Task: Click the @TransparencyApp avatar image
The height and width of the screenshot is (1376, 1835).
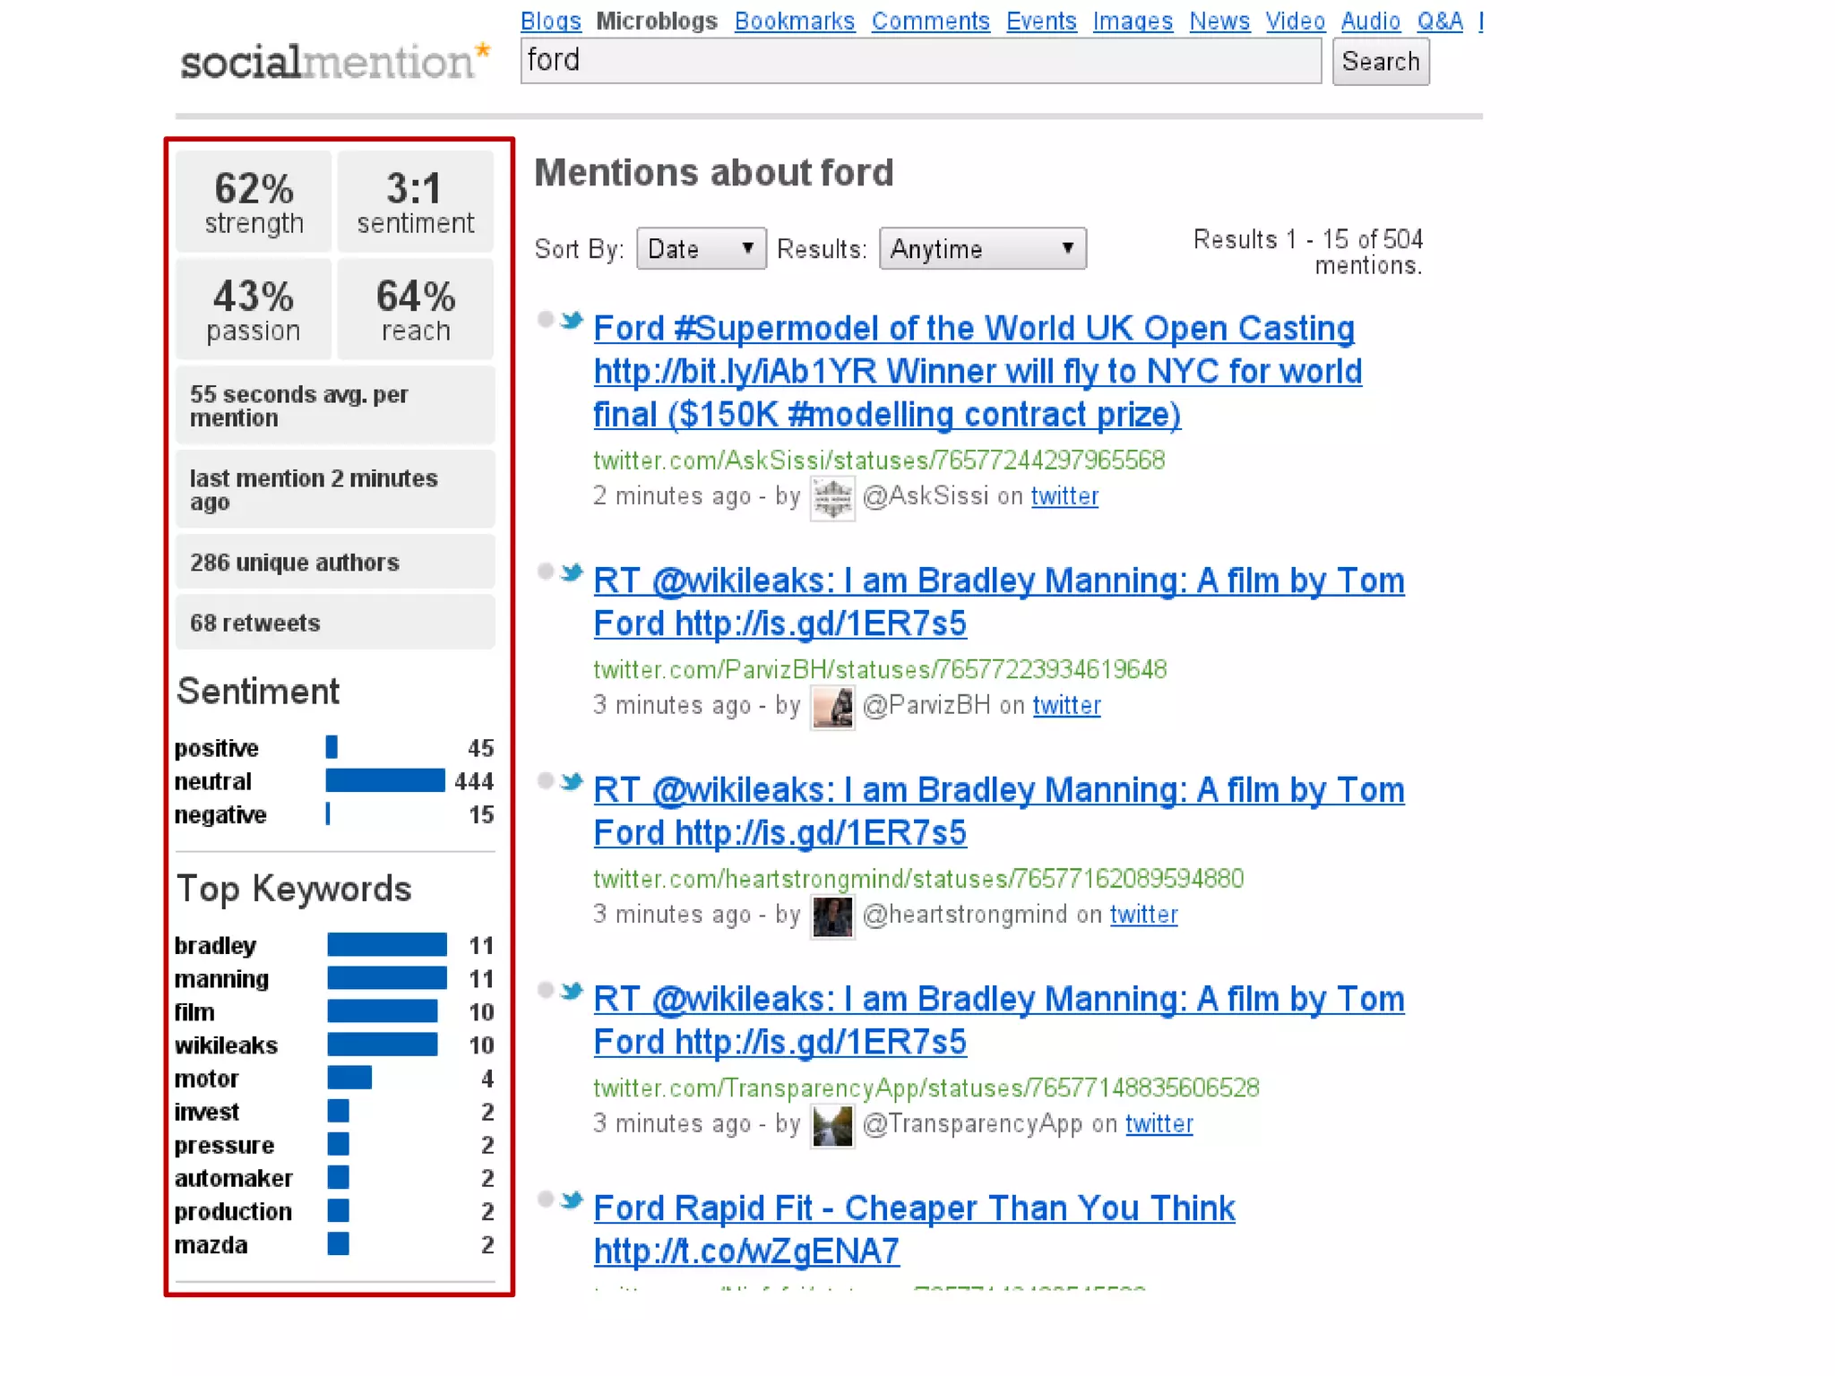Action: pyautogui.click(x=832, y=1125)
